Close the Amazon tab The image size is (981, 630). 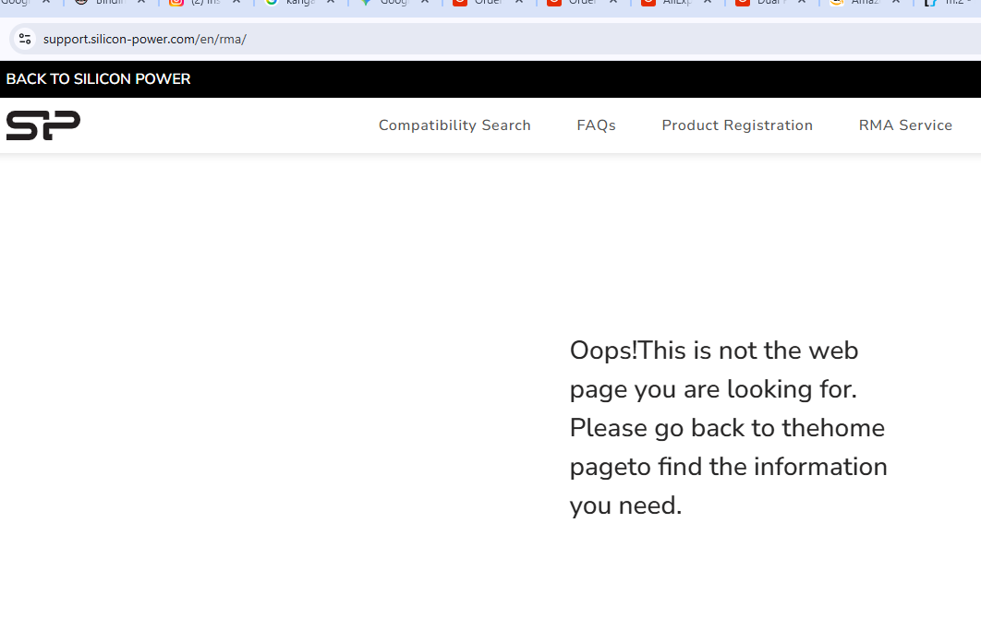pos(896,3)
